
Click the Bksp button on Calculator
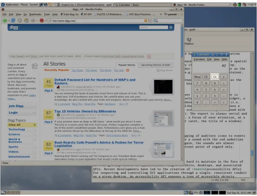(197, 77)
